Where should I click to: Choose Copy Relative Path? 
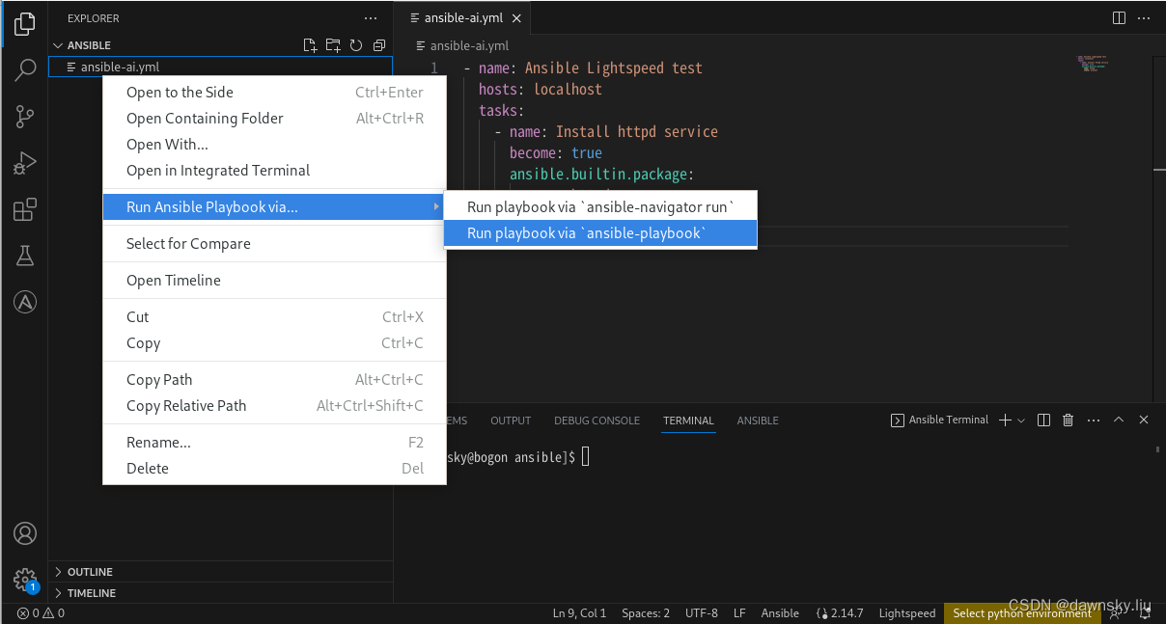pyautogui.click(x=275, y=406)
